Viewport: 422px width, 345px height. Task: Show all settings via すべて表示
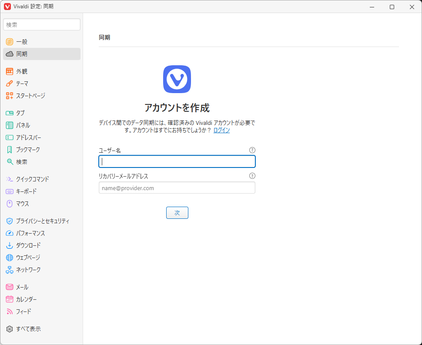pyautogui.click(x=28, y=329)
